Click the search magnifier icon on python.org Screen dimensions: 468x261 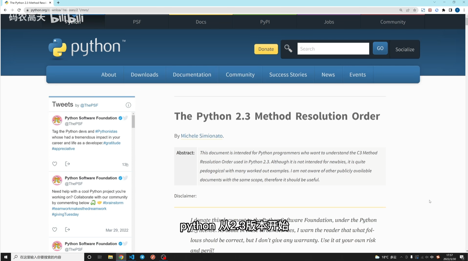288,49
